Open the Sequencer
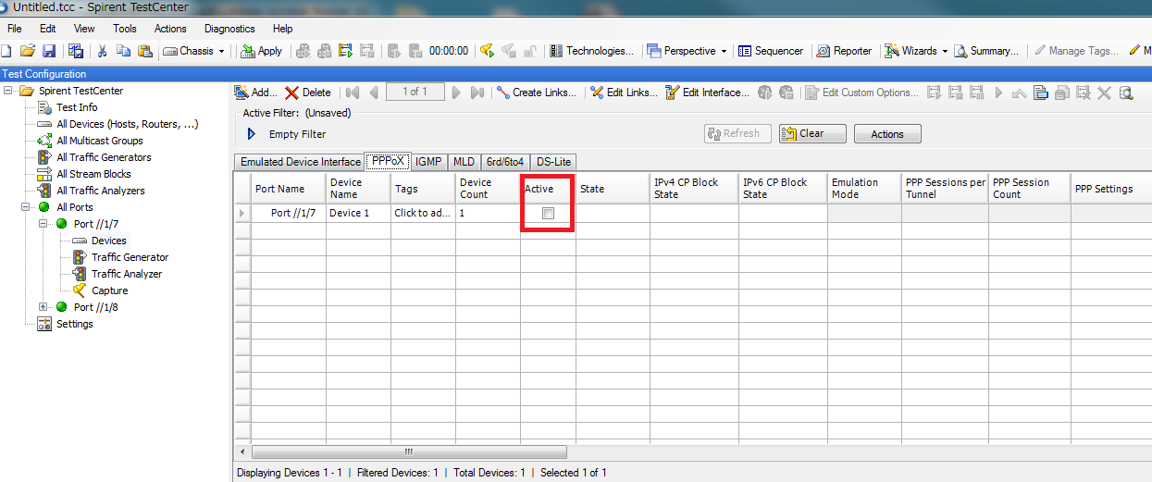Image resolution: width=1152 pixels, height=482 pixels. click(x=771, y=51)
